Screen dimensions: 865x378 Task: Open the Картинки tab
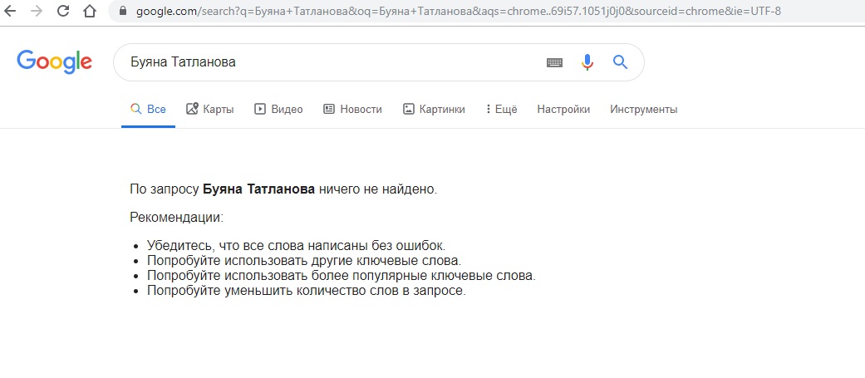pos(434,110)
